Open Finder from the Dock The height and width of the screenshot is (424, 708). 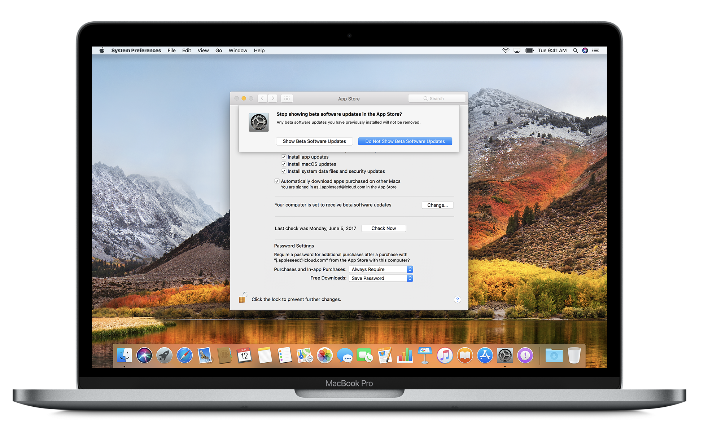[124, 355]
